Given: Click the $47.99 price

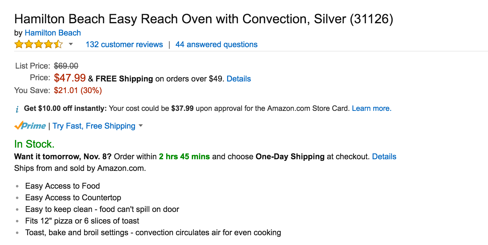Looking at the screenshot, I should pyautogui.click(x=70, y=78).
